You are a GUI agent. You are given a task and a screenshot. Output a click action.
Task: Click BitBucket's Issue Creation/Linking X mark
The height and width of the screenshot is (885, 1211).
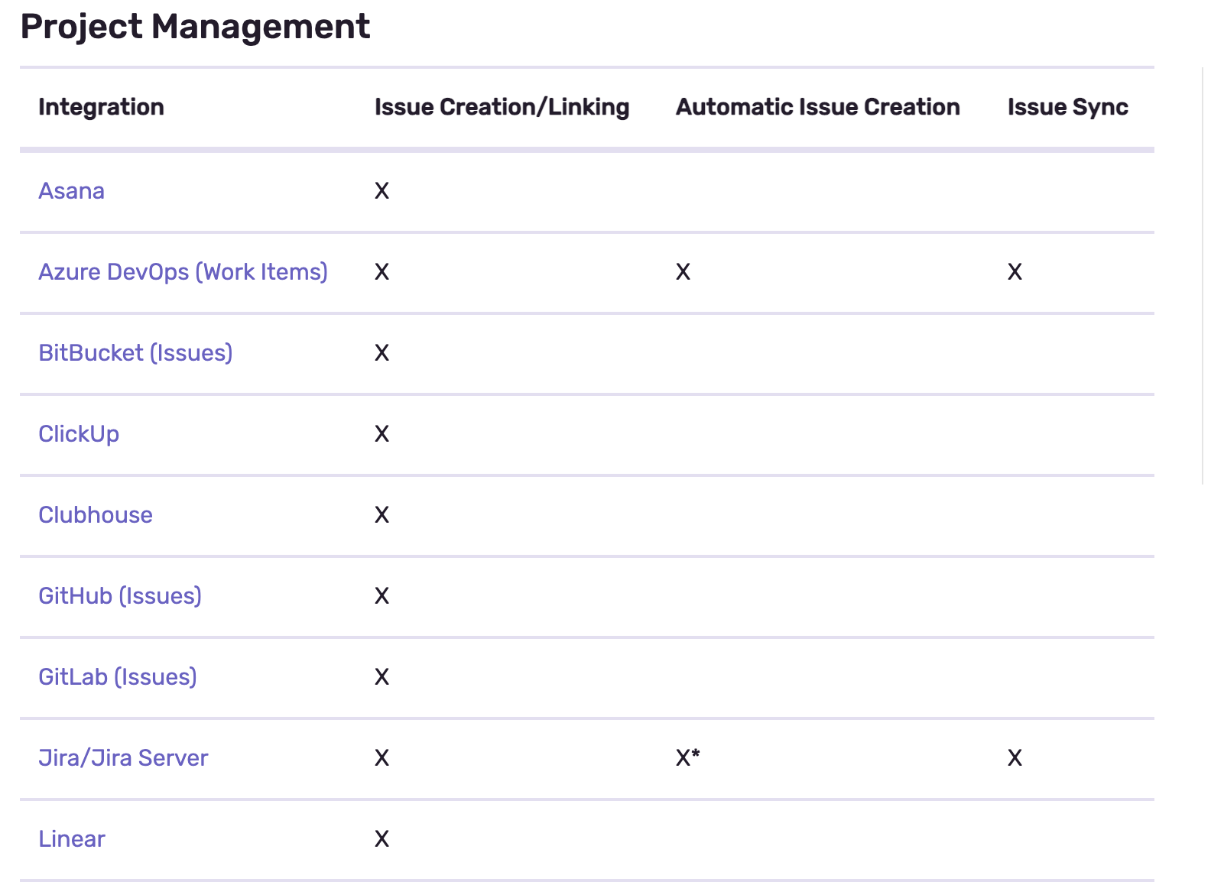(382, 353)
